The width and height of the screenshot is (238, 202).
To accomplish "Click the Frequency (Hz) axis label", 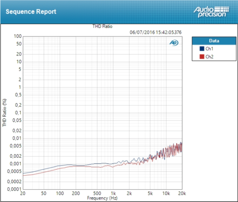I will click(102, 198).
